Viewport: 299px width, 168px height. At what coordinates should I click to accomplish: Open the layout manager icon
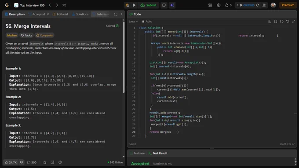click(210, 5)
